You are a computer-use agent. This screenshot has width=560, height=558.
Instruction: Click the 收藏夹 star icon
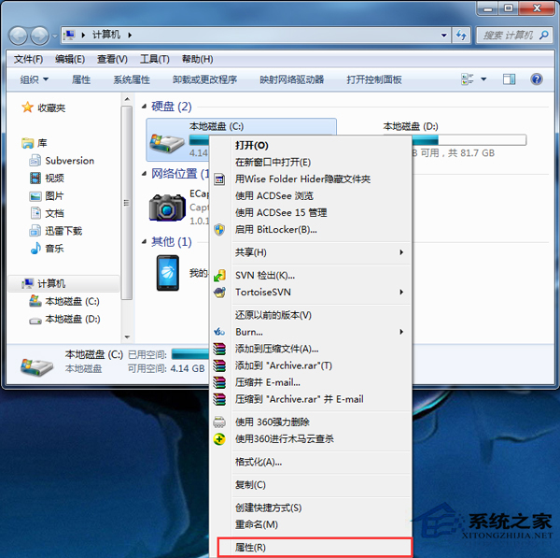27,107
